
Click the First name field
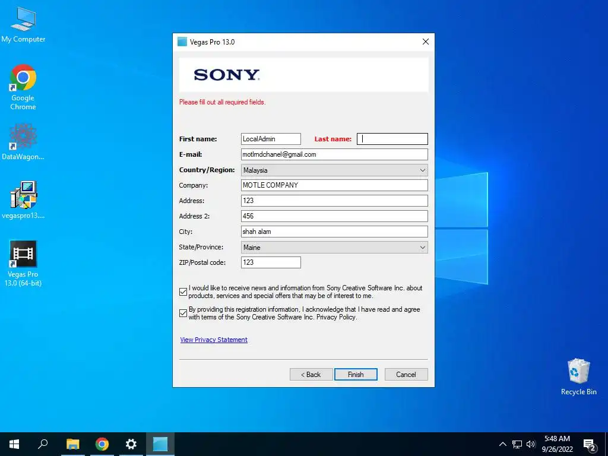[x=271, y=139]
